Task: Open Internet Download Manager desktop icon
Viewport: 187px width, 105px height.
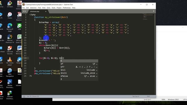Action: pos(10,95)
